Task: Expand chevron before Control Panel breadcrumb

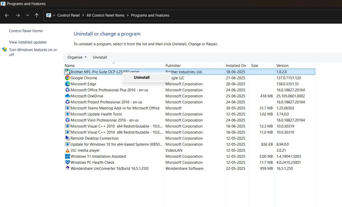Action: point(54,15)
